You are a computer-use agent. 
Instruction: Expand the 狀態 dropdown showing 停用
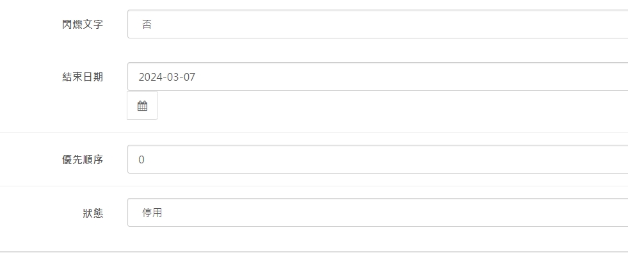tap(378, 212)
